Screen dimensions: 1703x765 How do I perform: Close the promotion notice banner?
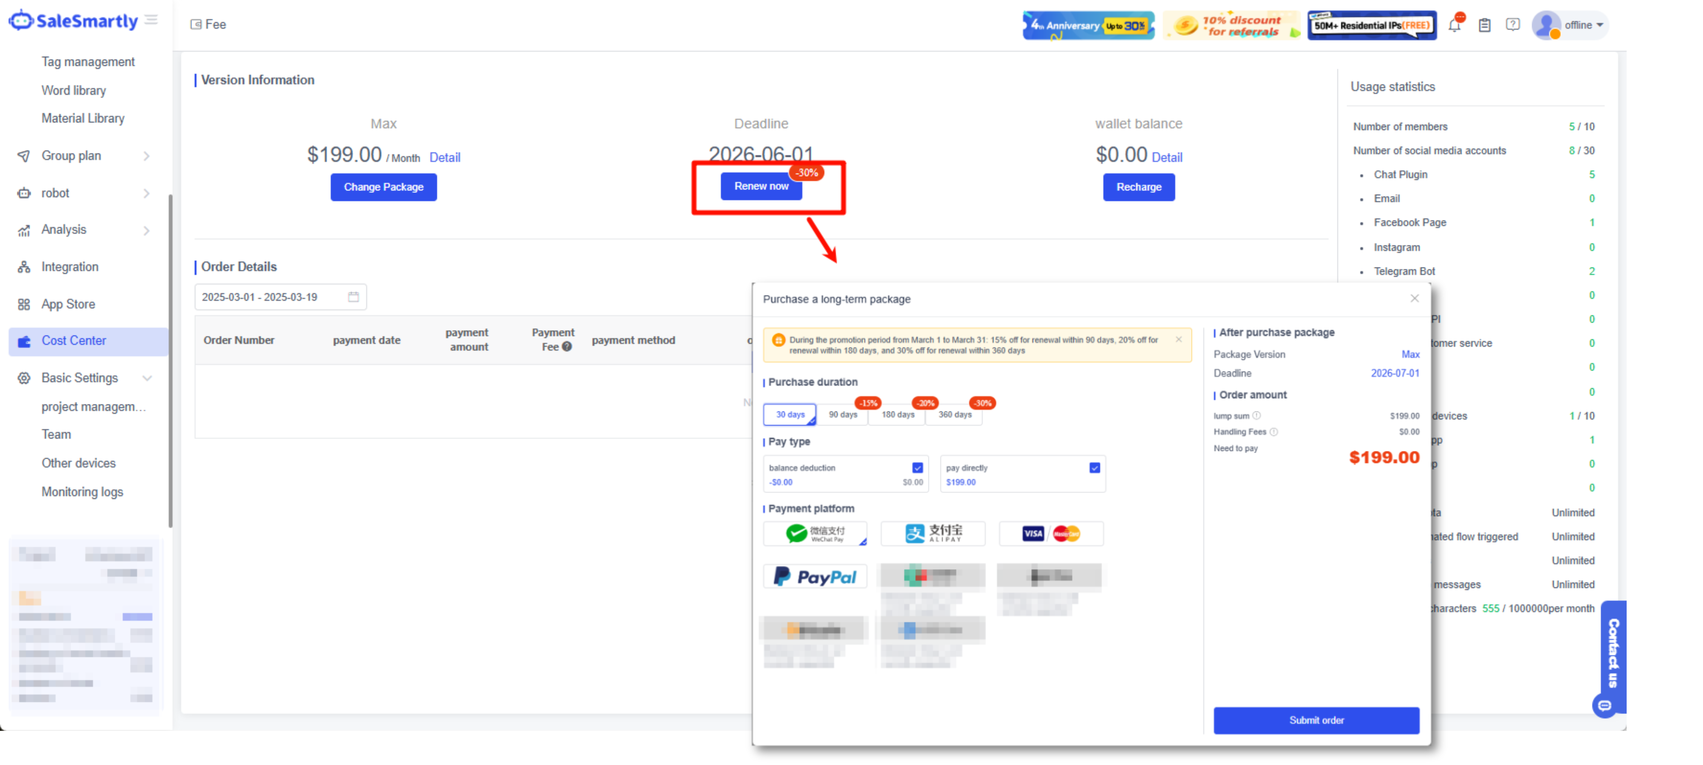click(x=1178, y=340)
